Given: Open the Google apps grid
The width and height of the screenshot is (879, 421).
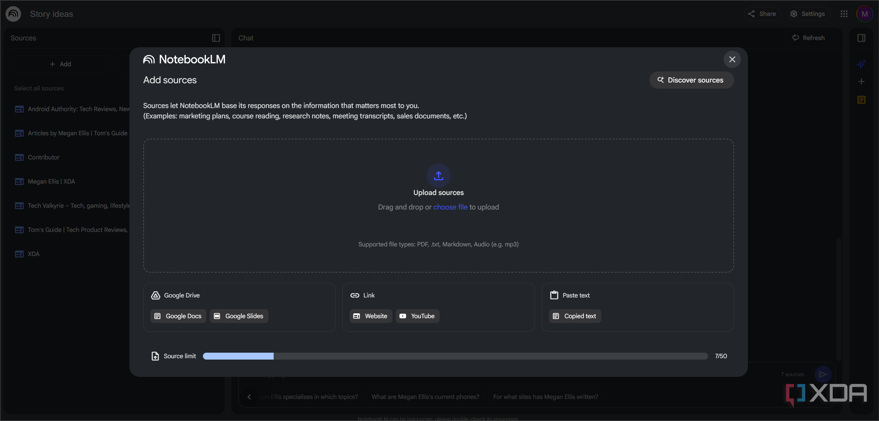Looking at the screenshot, I should click(x=844, y=14).
